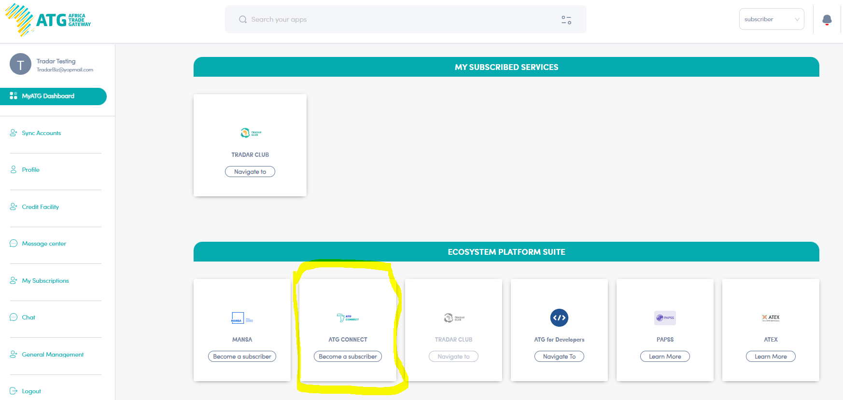Click the Chat bubble icon

[x=14, y=317]
